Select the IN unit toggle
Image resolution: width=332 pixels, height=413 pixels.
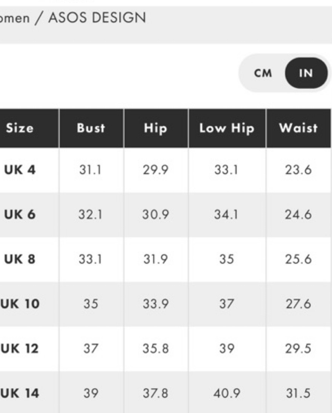point(306,73)
